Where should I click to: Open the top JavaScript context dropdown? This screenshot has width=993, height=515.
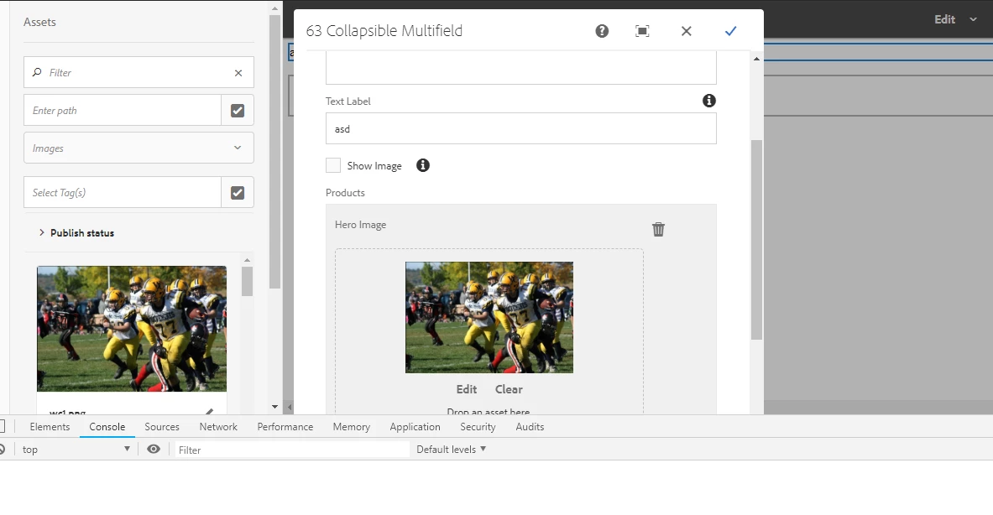pyautogui.click(x=76, y=450)
